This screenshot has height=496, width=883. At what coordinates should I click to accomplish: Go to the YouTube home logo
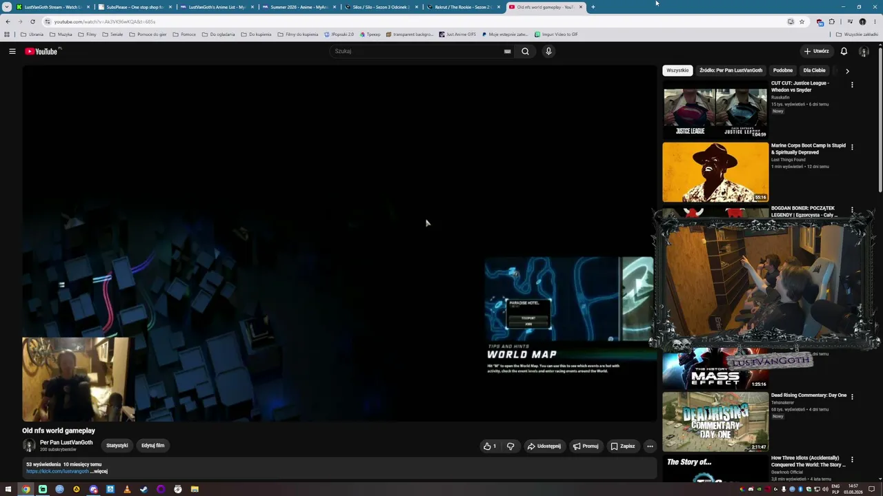coord(41,51)
